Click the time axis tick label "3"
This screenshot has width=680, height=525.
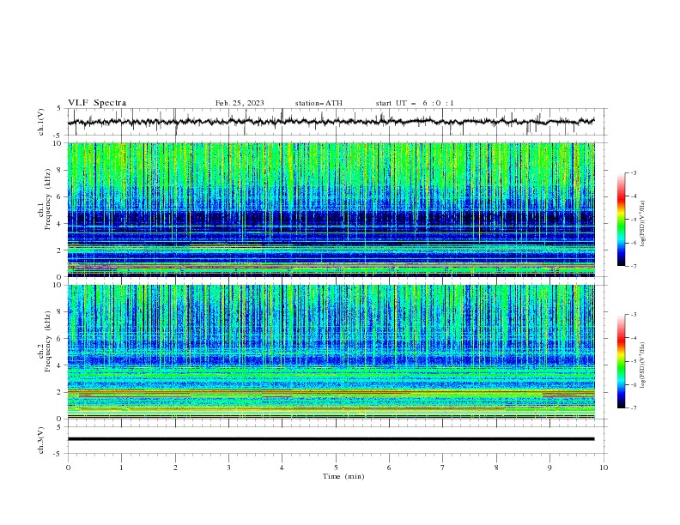pos(228,468)
